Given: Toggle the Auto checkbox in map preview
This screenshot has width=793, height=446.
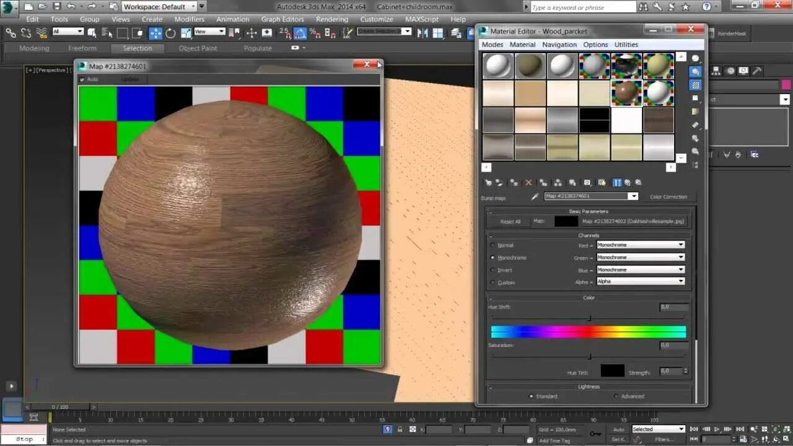Looking at the screenshot, I should [82, 79].
